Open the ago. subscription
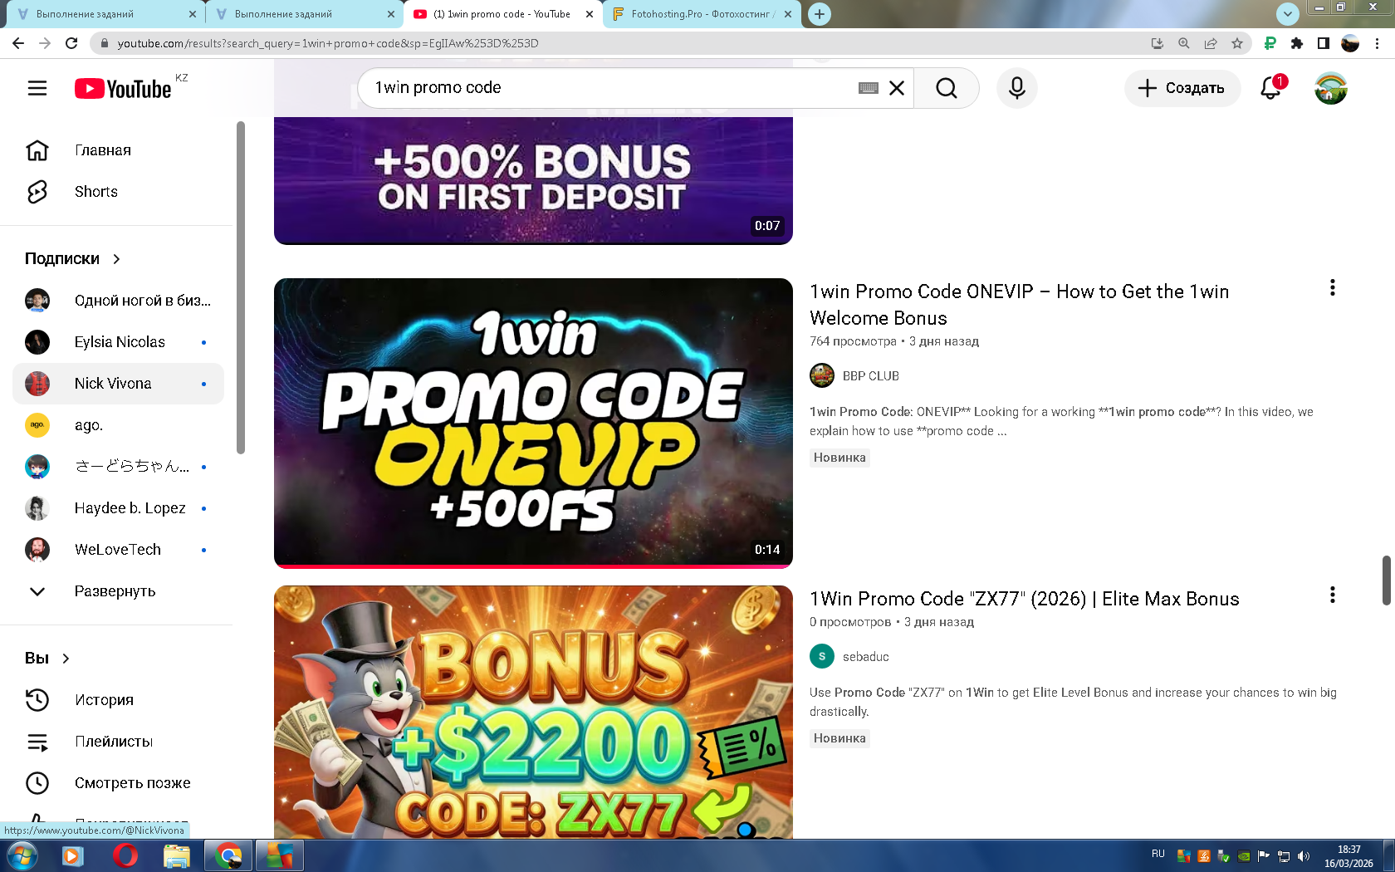1395x872 pixels. click(119, 425)
